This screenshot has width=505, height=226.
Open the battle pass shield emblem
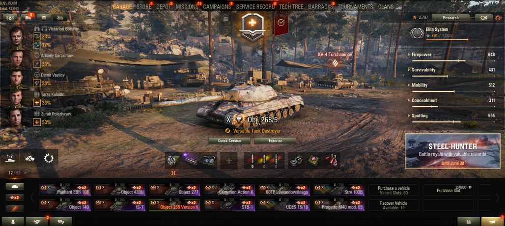[253, 28]
